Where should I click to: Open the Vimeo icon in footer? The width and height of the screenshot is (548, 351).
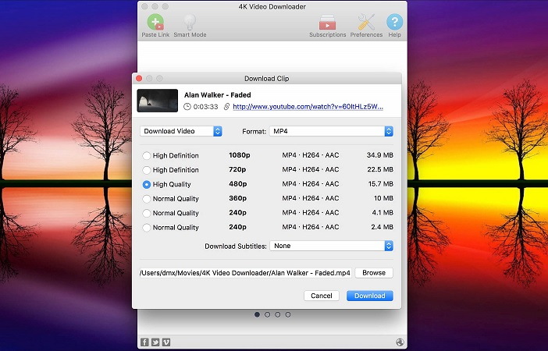166,342
